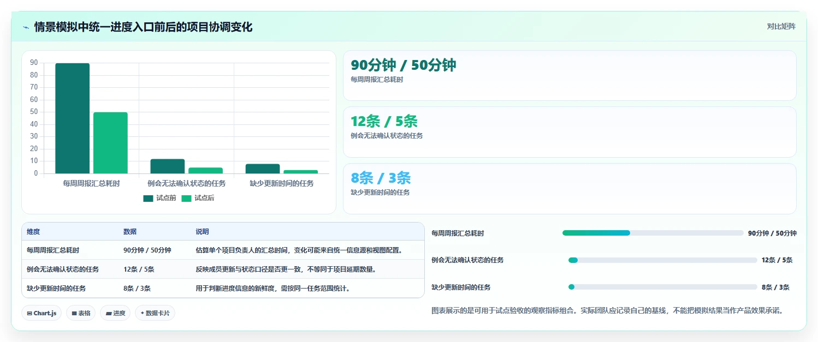Click 12条 / 5条 beside the progress bar

[777, 260]
